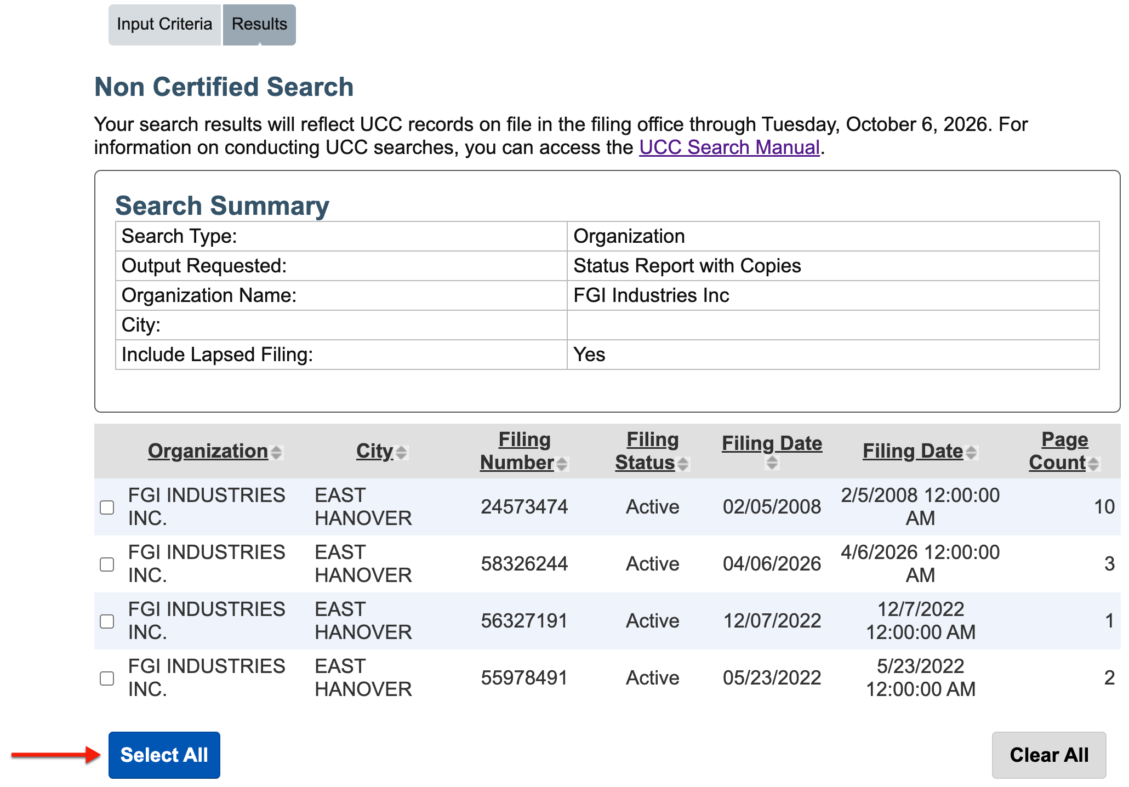Click the City column header link
This screenshot has width=1129, height=787.
[x=375, y=451]
